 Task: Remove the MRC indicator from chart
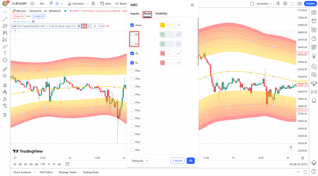click(x=95, y=26)
